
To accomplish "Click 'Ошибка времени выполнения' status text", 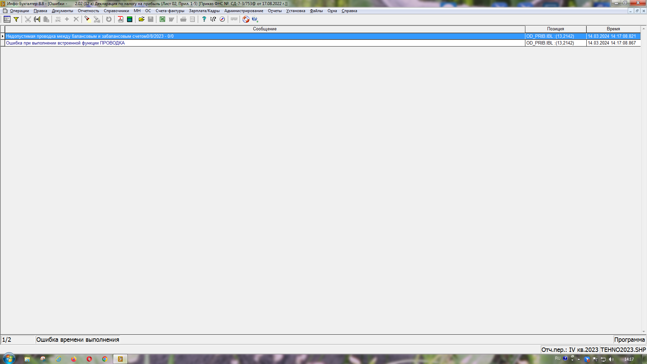I will pyautogui.click(x=78, y=340).
